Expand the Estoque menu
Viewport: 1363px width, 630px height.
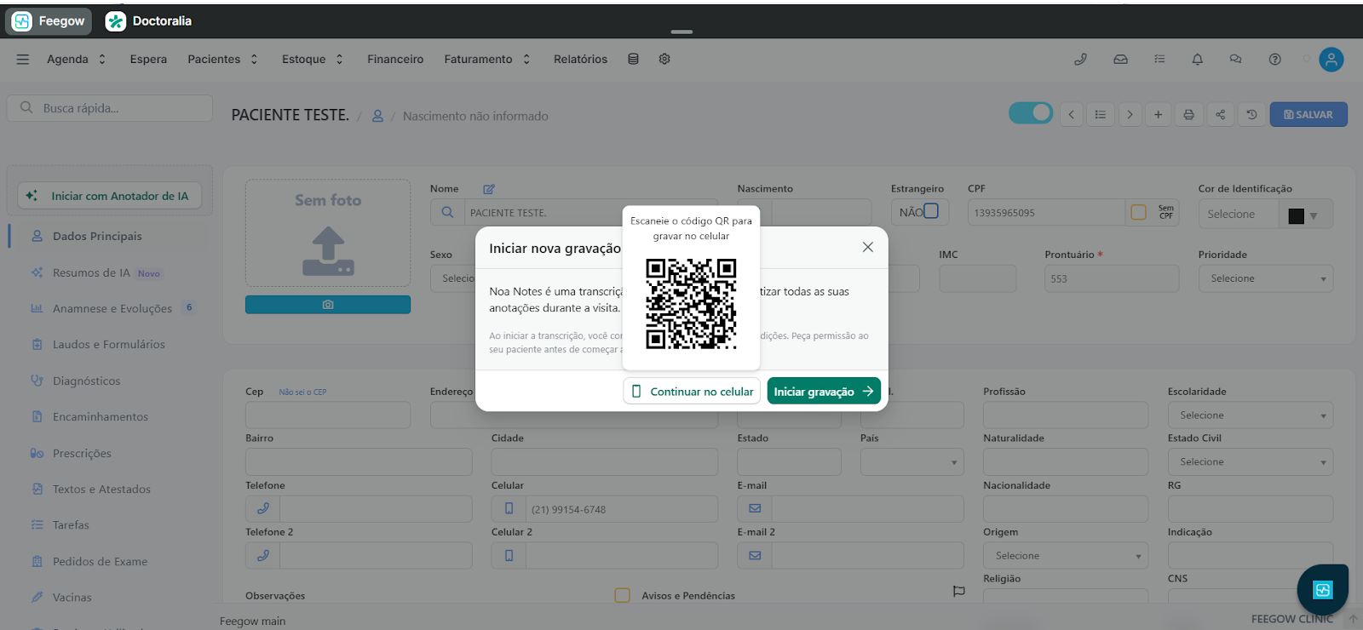coord(312,60)
